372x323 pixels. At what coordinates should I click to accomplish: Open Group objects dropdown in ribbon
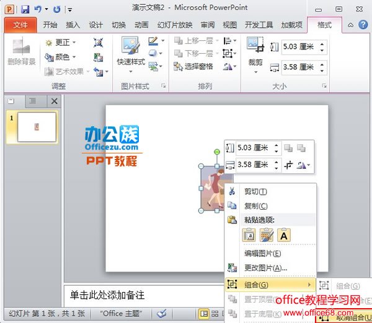(229, 53)
